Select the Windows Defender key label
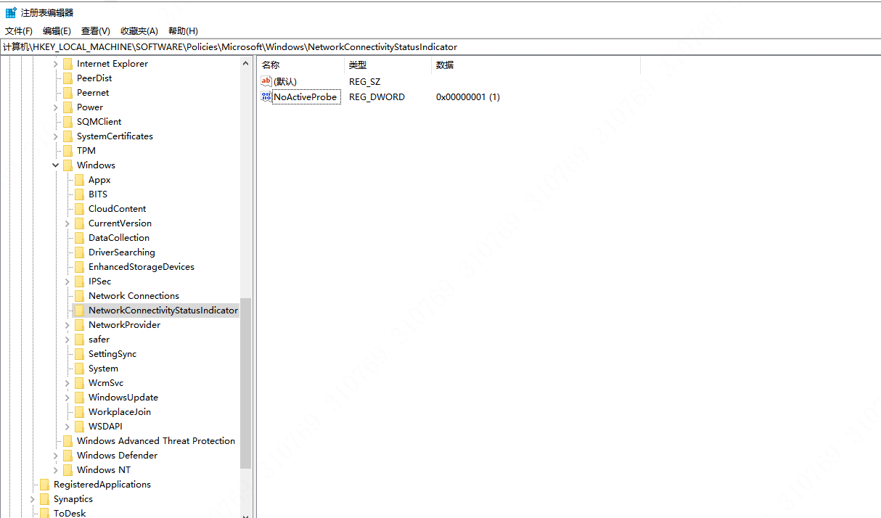 coord(117,456)
